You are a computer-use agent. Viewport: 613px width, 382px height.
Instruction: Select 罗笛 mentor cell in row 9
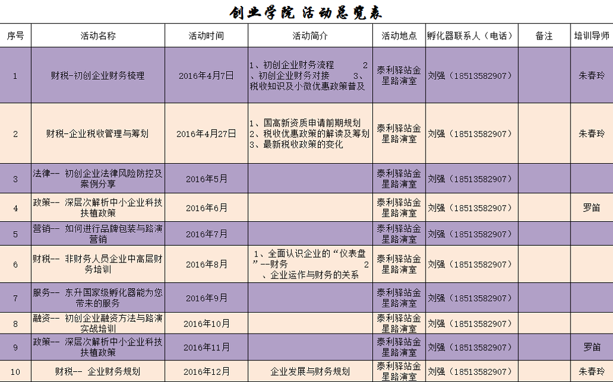click(592, 347)
